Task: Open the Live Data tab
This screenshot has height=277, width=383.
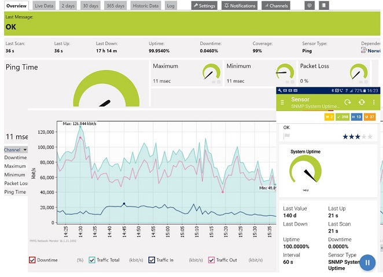Action: pos(44,6)
